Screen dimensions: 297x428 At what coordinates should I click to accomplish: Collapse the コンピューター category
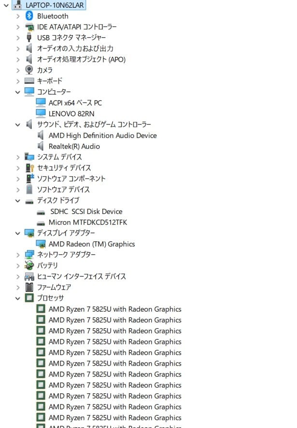[x=18, y=92]
